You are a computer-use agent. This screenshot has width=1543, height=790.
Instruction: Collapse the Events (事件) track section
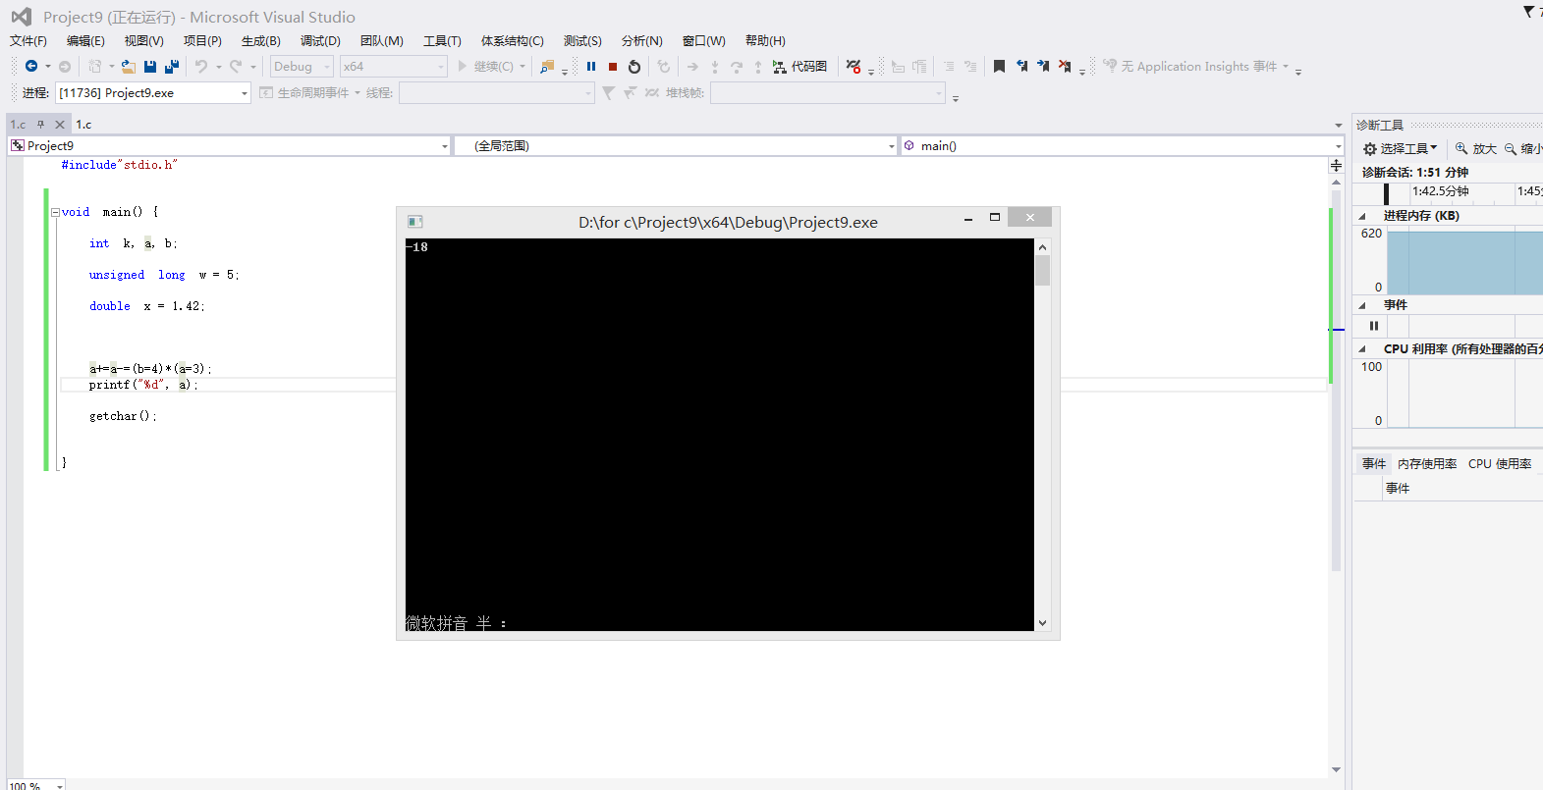point(1362,305)
